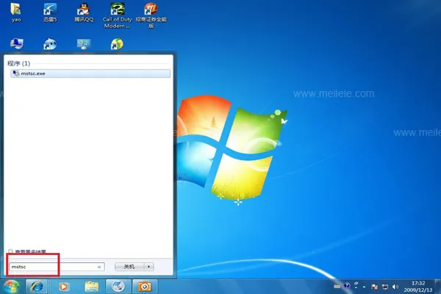Click the globe browser taskbar icon

tap(118, 287)
